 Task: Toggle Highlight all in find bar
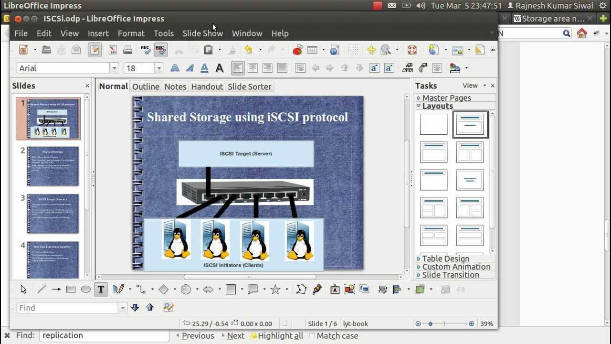[x=277, y=336]
